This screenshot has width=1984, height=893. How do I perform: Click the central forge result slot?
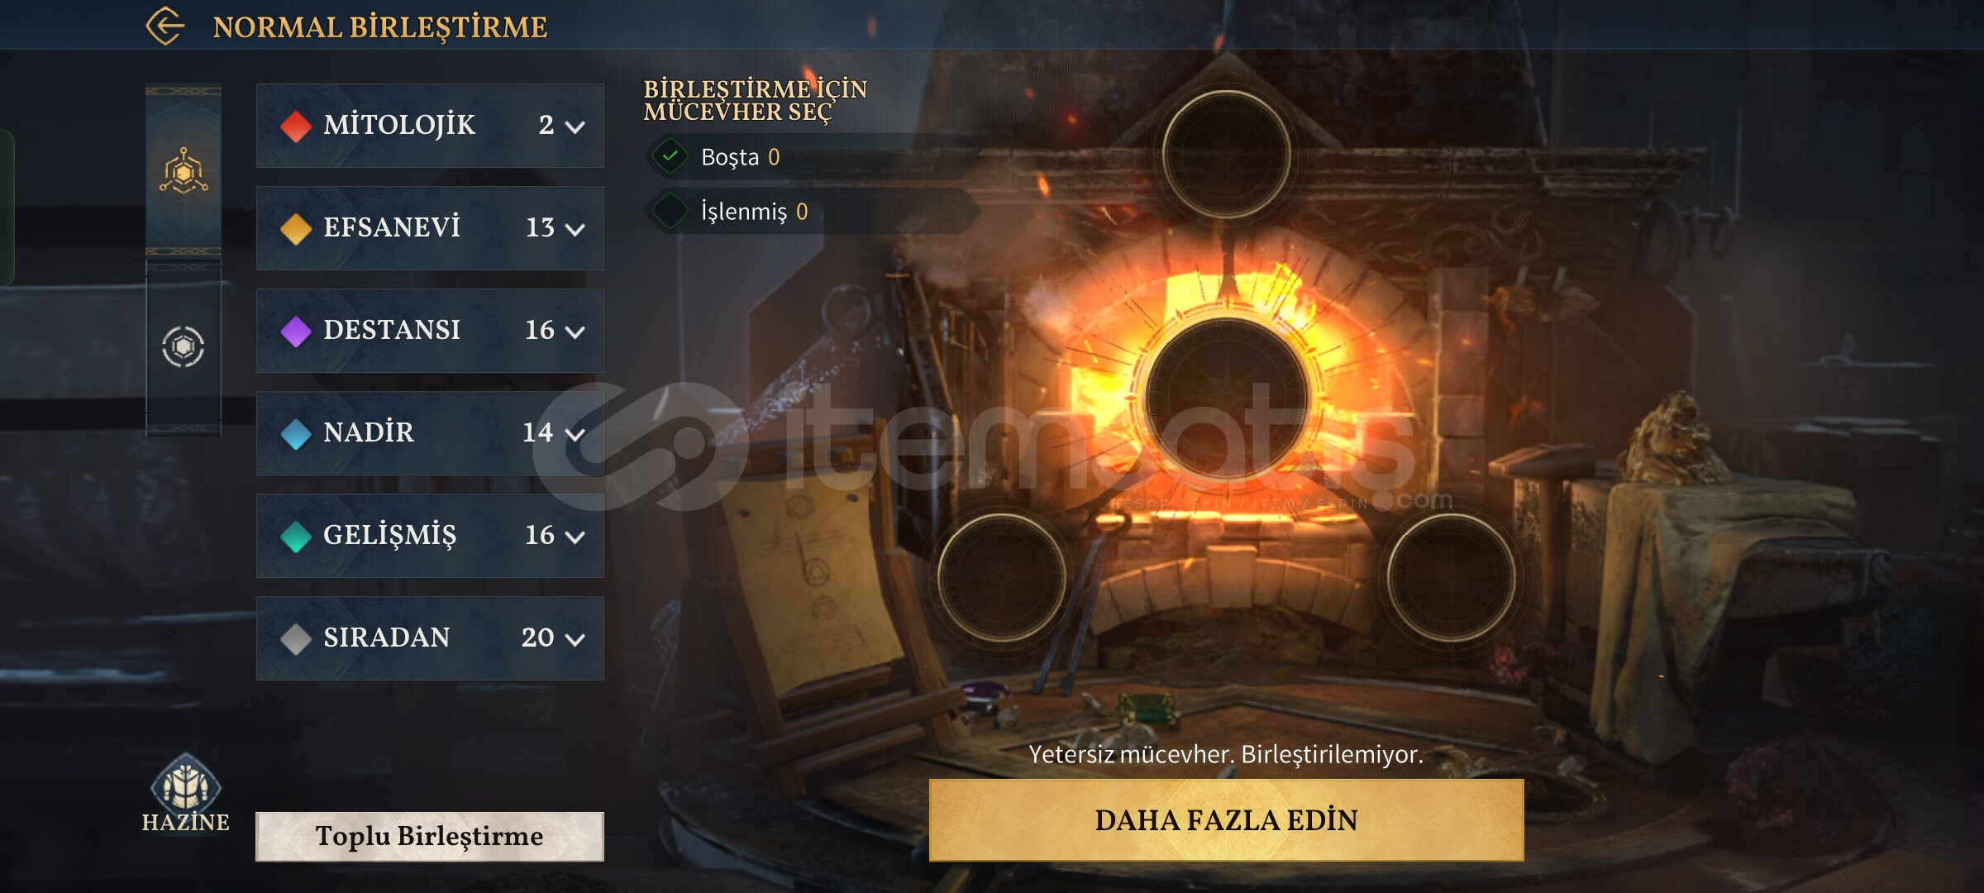pos(1227,397)
